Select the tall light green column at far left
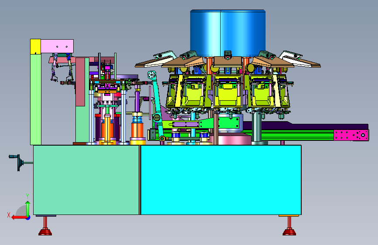This screenshot has height=245, width=378. [x=36, y=99]
